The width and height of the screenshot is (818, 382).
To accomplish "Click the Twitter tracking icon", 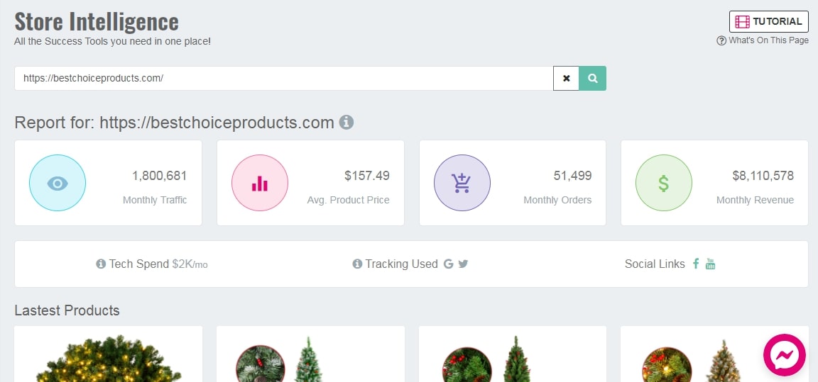I will coord(463,264).
